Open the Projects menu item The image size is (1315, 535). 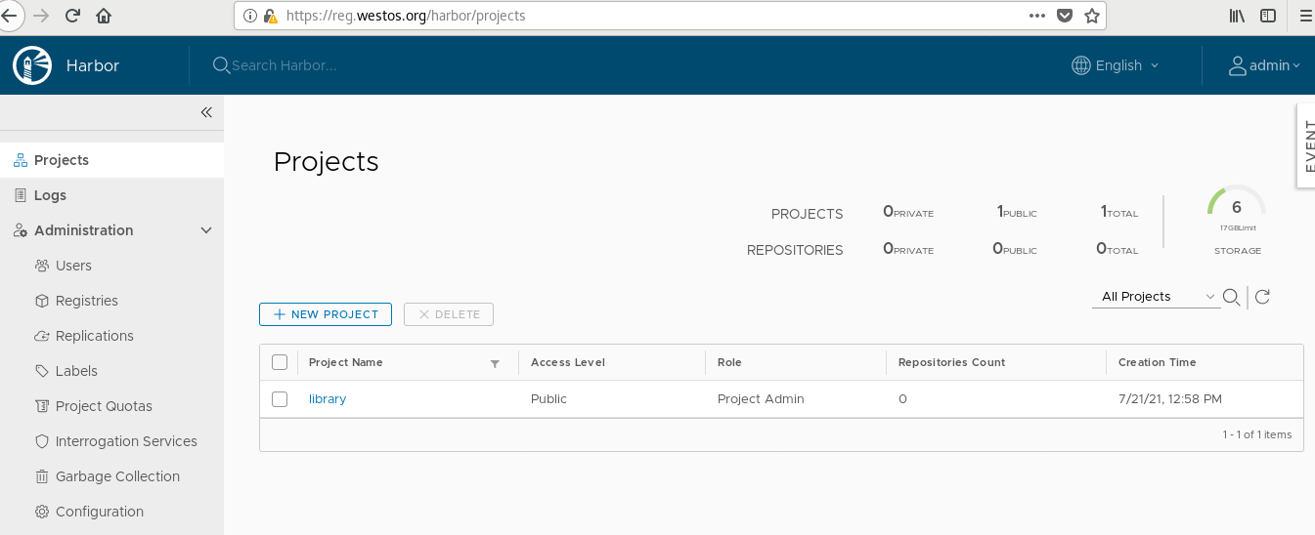pos(111,160)
